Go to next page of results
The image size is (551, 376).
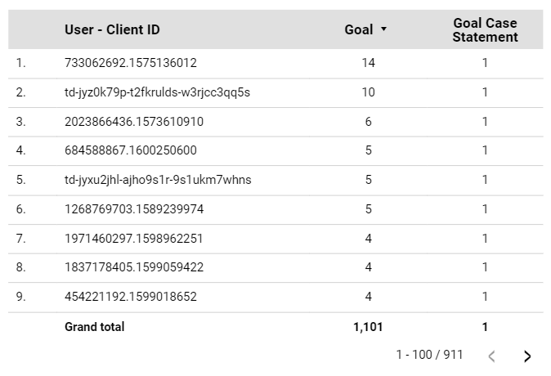click(x=527, y=356)
